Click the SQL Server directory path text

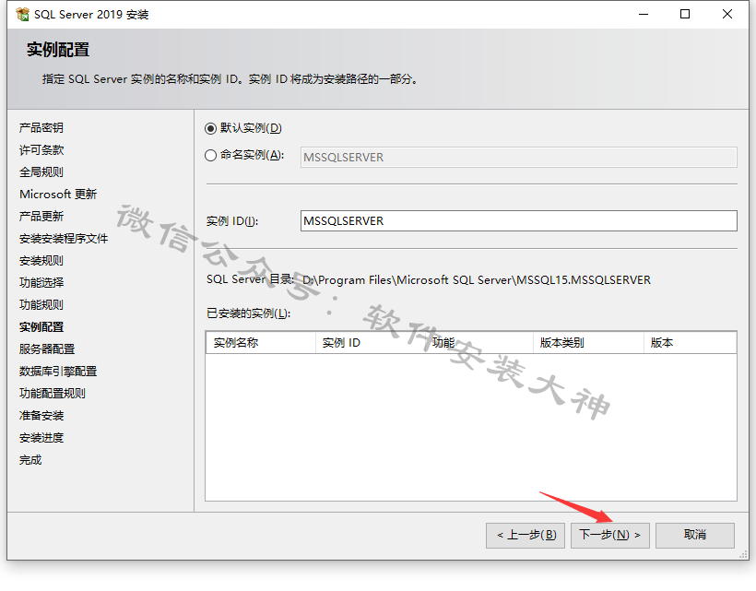point(477,280)
